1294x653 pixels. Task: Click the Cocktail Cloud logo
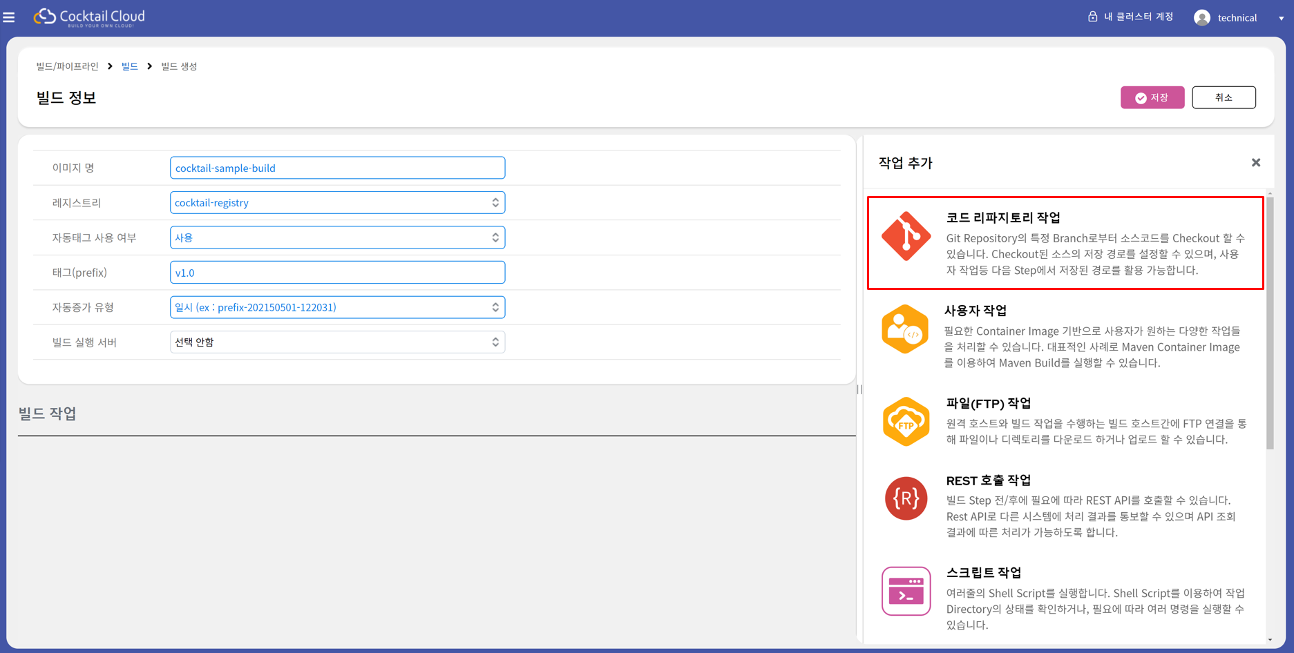(x=90, y=17)
